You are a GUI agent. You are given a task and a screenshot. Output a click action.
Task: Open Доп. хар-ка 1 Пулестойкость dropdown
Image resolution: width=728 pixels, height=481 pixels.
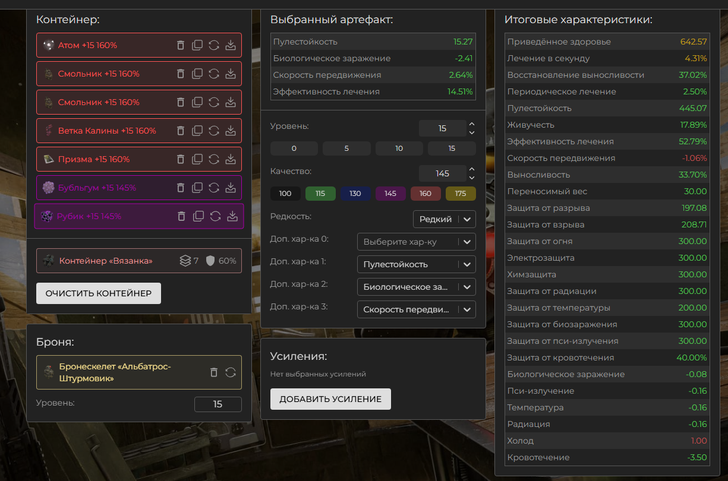416,265
